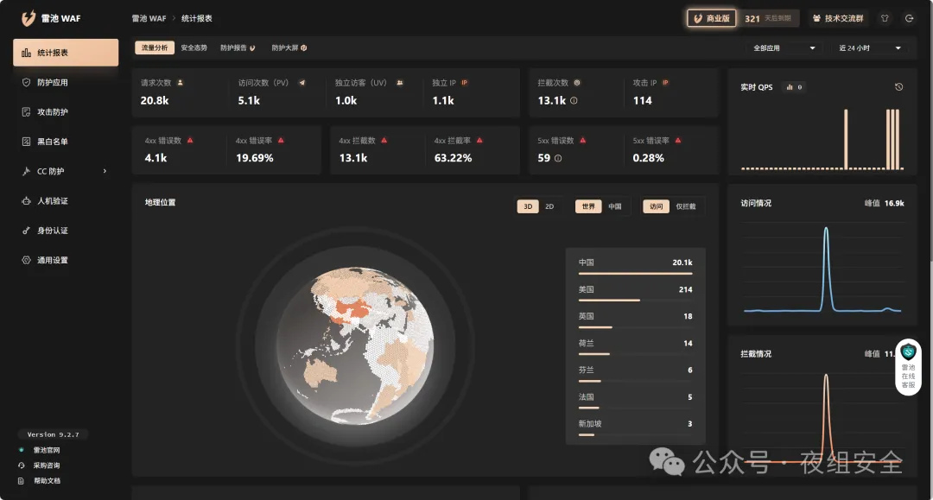933x500 pixels.
Task: Click the warning triangle beside 4xx 拦截数
Action: coord(384,140)
